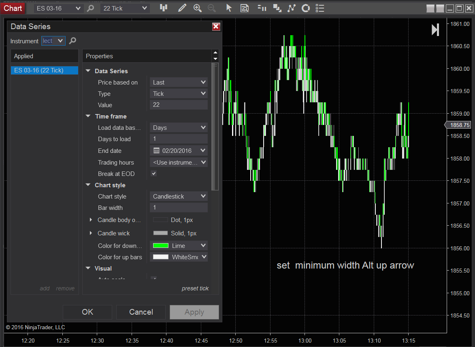Click the second gray window layout square
The width and height of the screenshot is (475, 347).
tap(440, 8)
